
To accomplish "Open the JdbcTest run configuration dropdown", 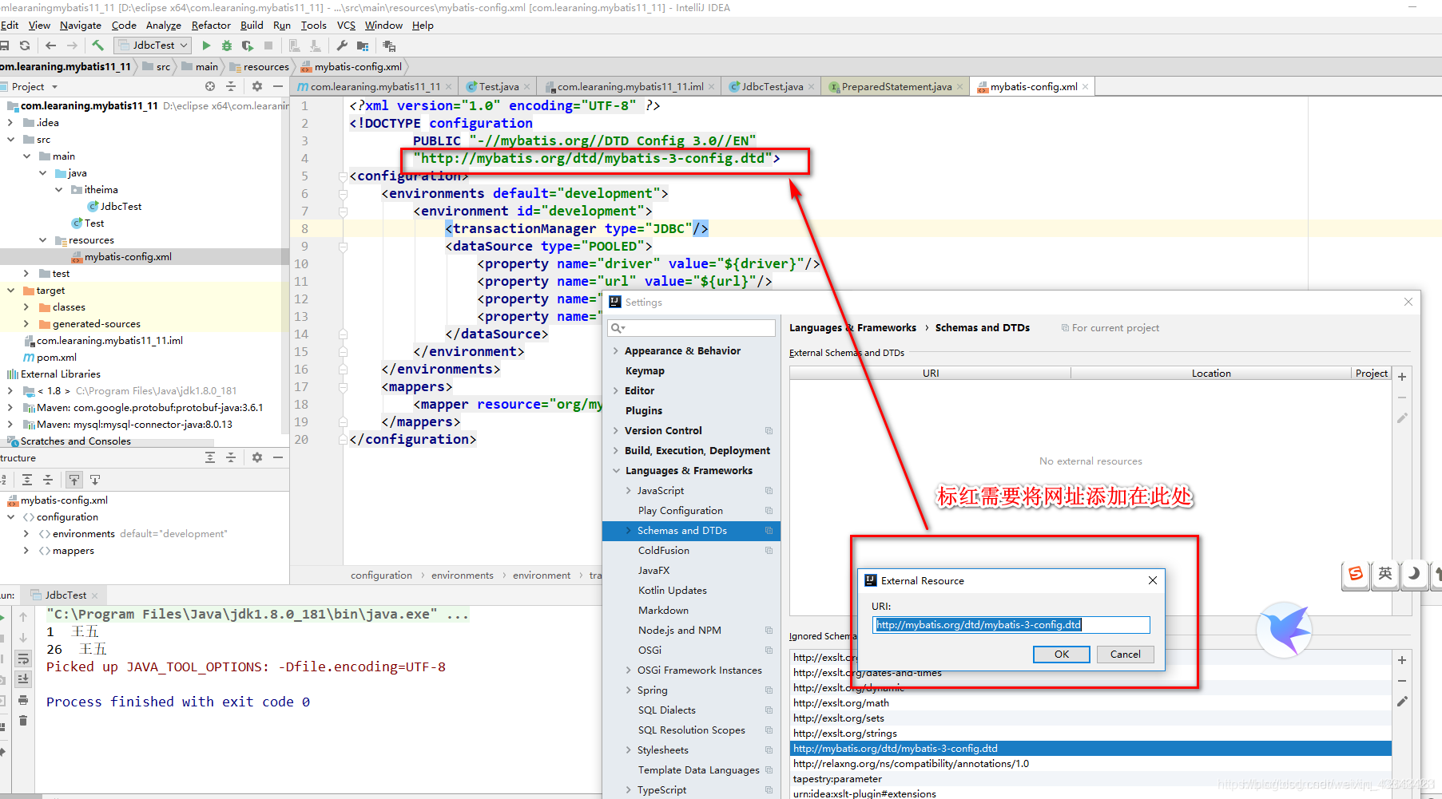I will click(152, 45).
